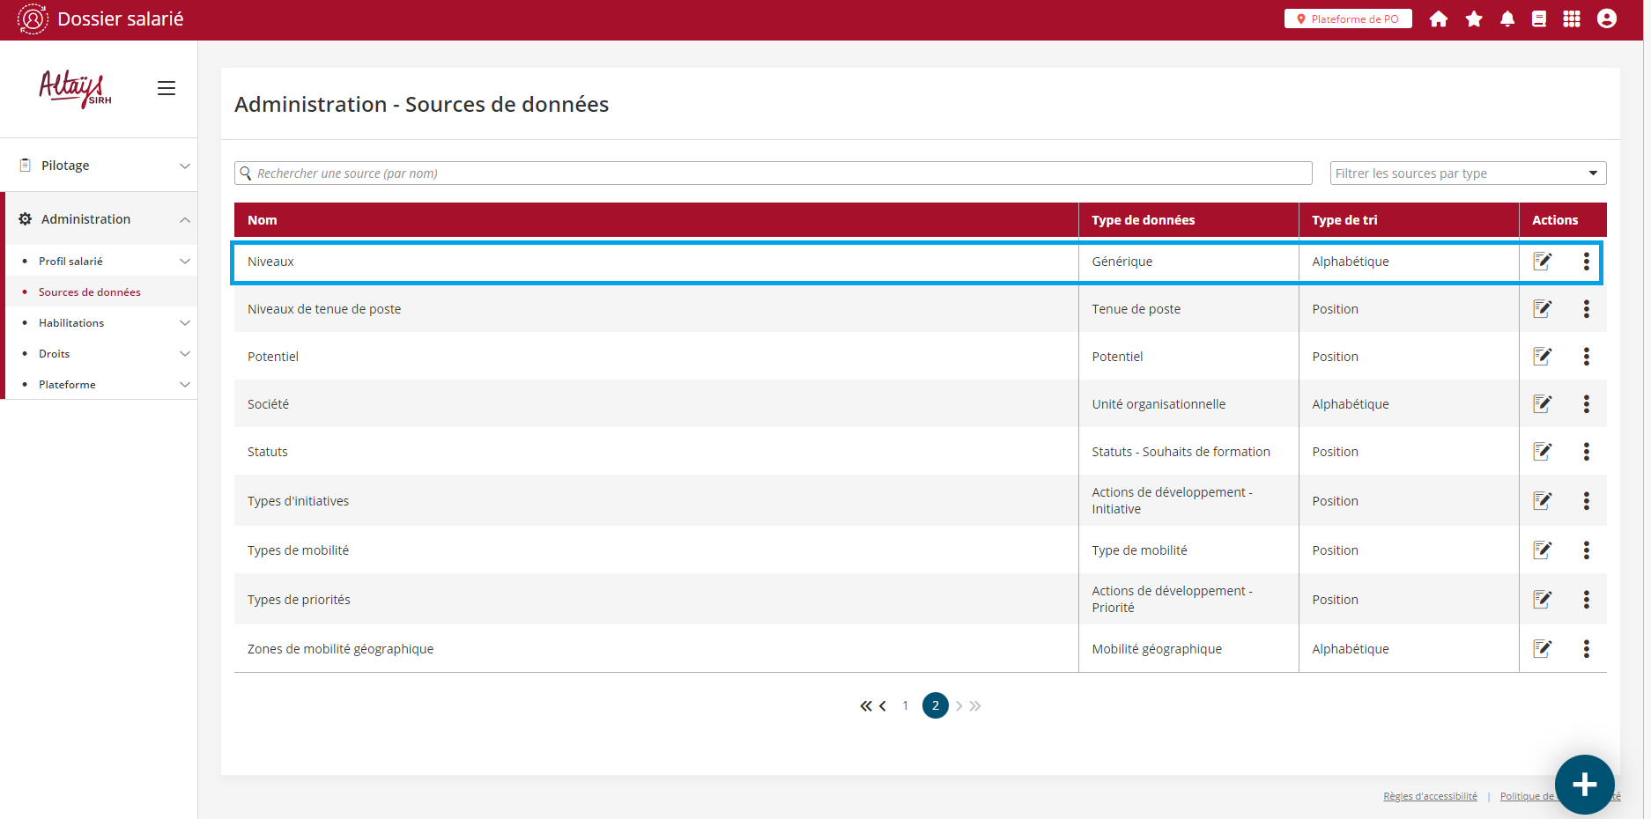Open the Filtrer les sources par type dropdown

(x=1467, y=173)
